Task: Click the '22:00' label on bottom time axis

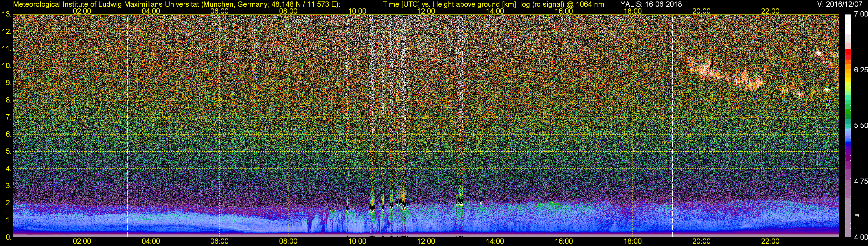Action: click(x=770, y=241)
